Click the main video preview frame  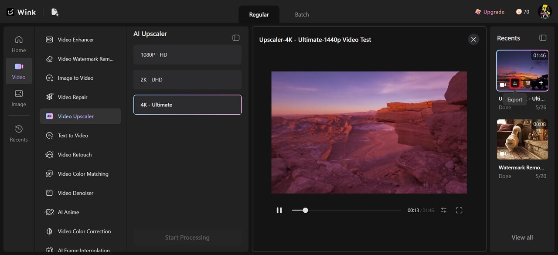point(369,133)
